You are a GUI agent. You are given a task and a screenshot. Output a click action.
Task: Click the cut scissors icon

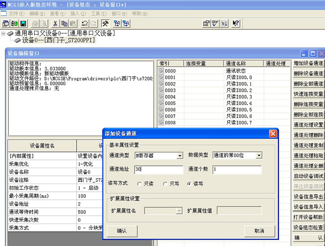point(55,23)
